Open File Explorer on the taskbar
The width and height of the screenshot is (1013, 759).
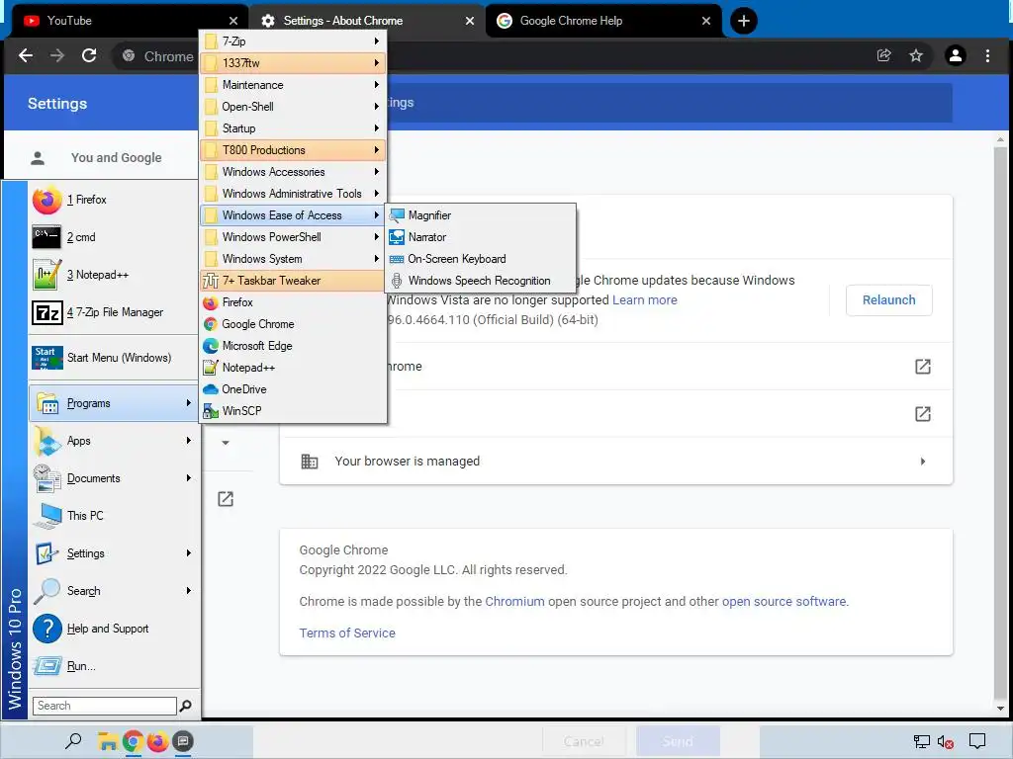click(107, 741)
